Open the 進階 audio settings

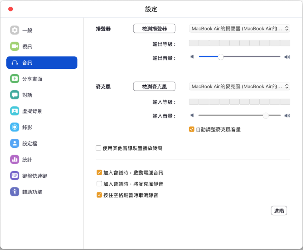click(x=279, y=210)
